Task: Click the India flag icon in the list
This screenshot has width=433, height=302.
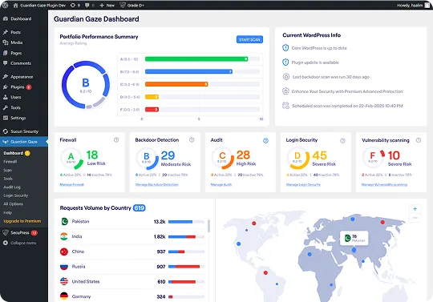Action: click(x=64, y=236)
